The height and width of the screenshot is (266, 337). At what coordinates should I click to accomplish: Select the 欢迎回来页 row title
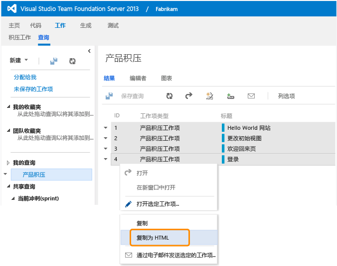point(242,149)
